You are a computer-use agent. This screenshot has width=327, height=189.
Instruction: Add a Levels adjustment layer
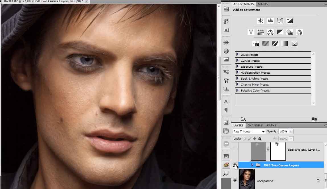point(270,21)
